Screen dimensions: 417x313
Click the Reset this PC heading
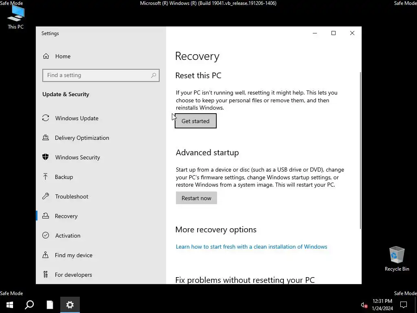click(x=198, y=75)
